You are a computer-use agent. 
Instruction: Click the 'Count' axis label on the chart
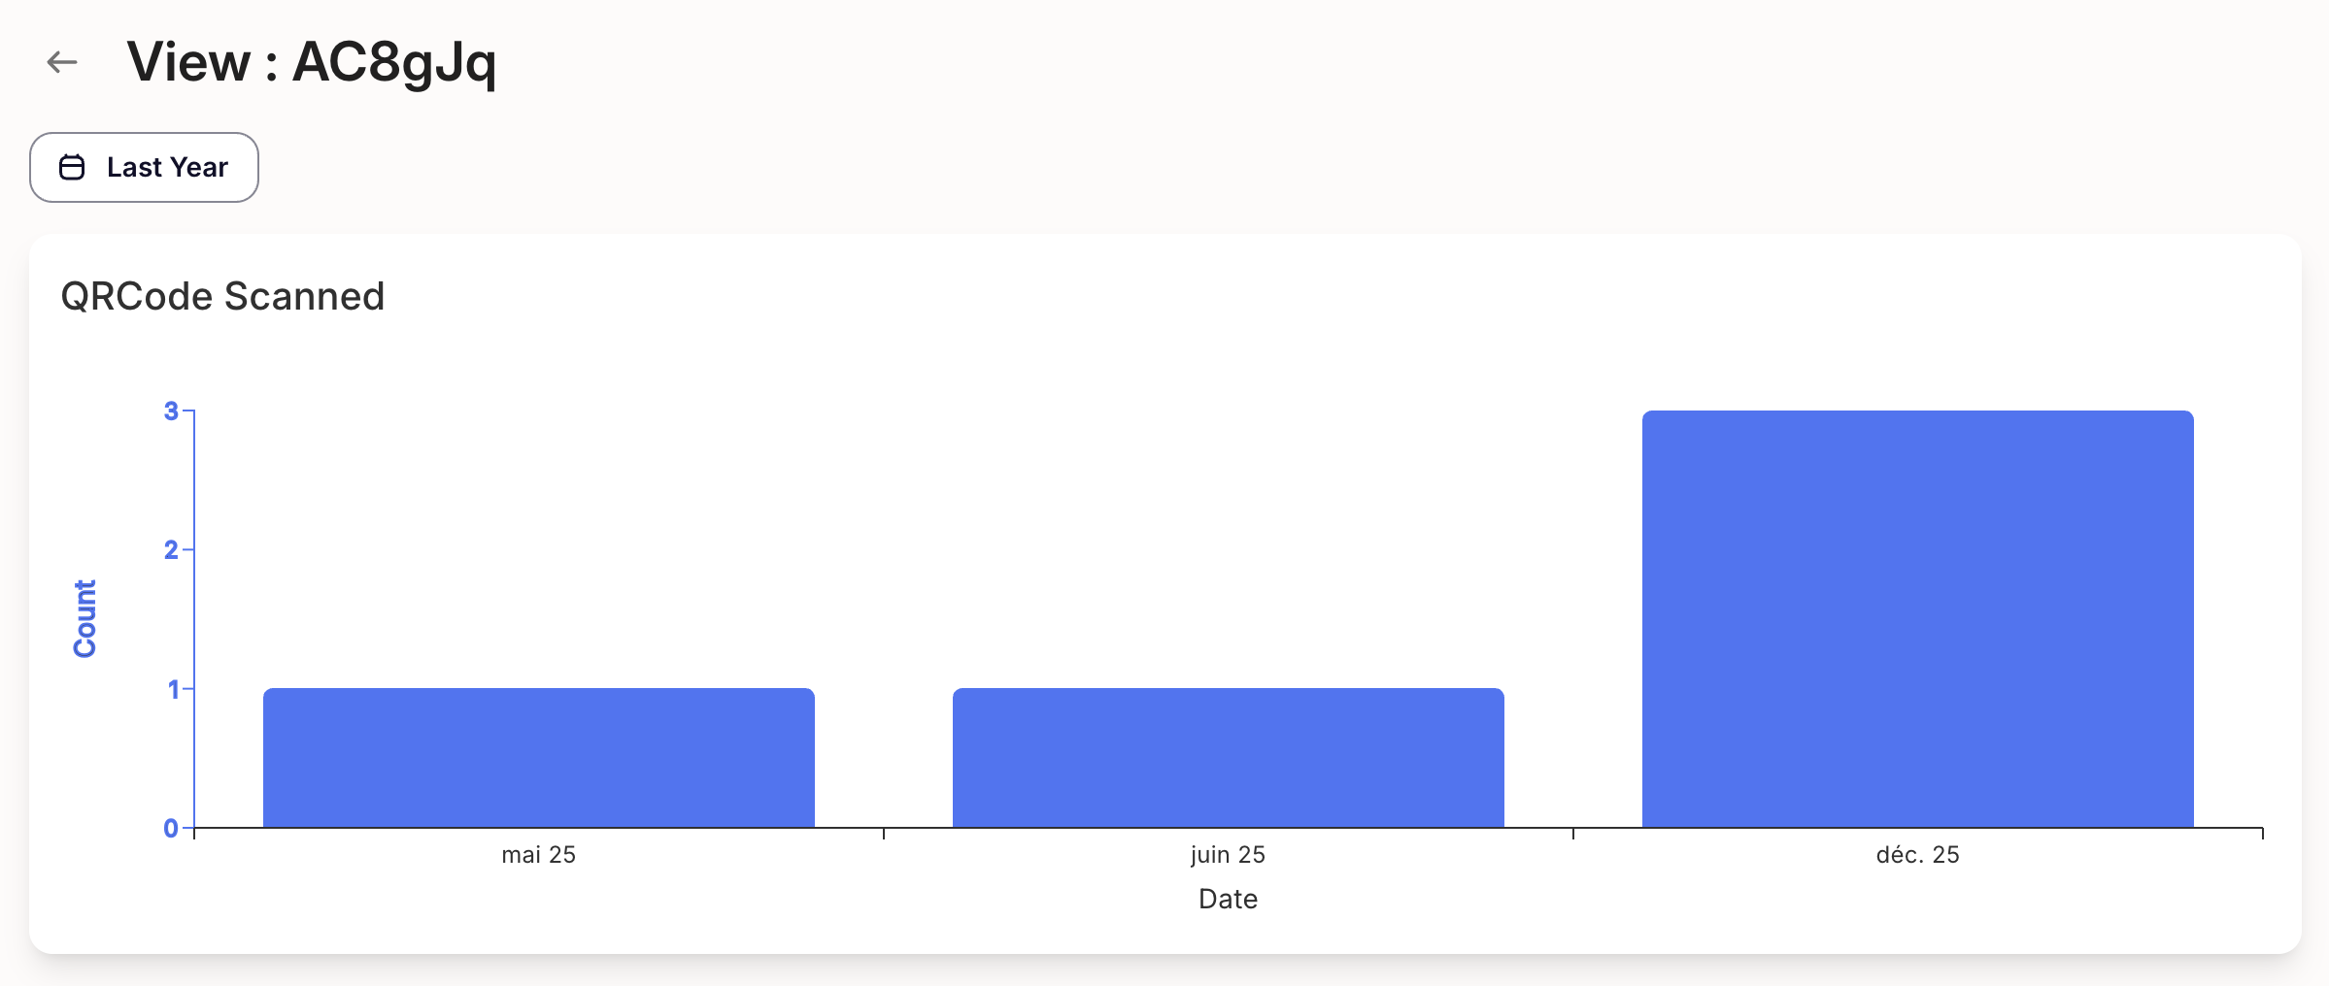click(87, 618)
